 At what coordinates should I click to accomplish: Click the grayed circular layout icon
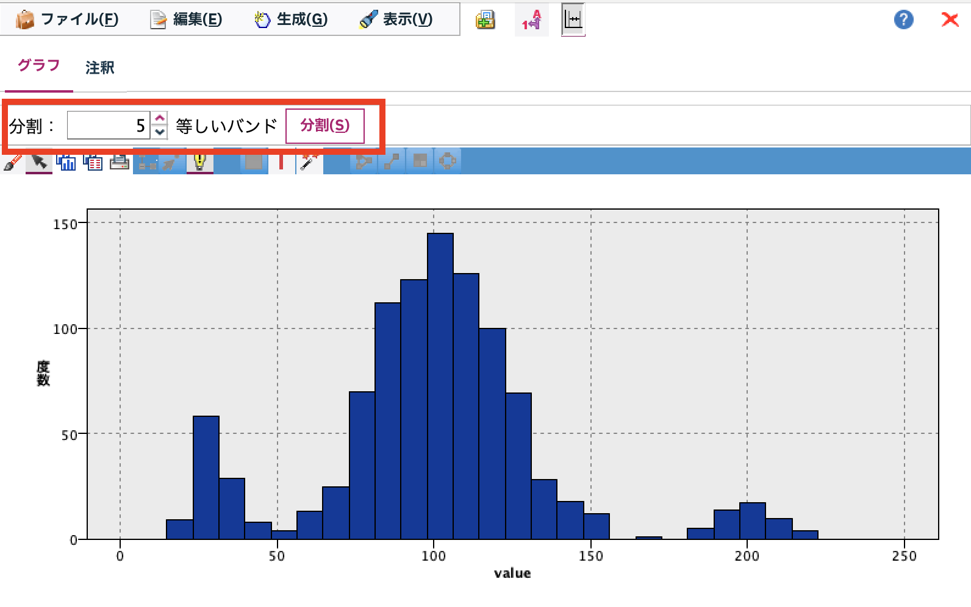(447, 162)
